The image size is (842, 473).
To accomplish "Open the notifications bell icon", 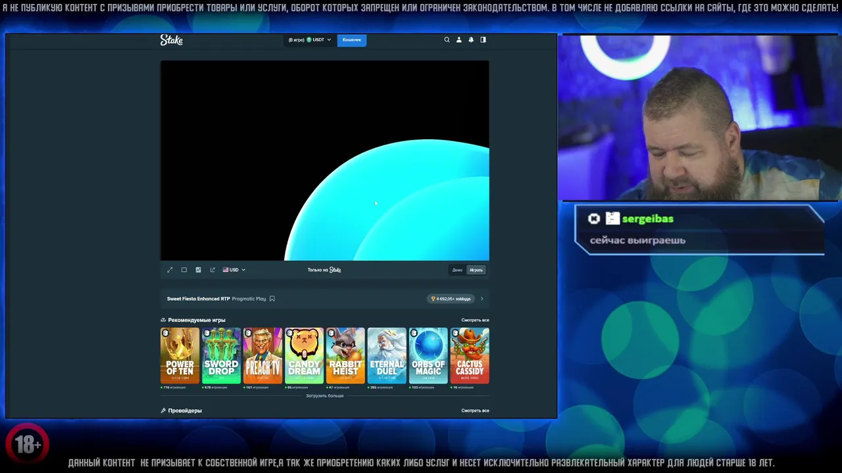I will coord(471,40).
